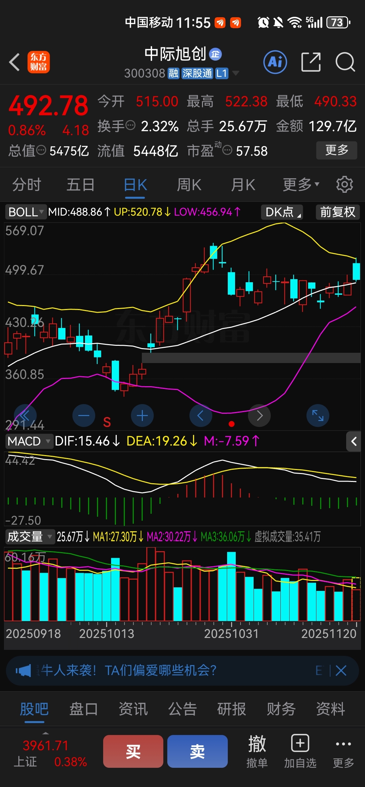Select 日K chart tab

[135, 184]
